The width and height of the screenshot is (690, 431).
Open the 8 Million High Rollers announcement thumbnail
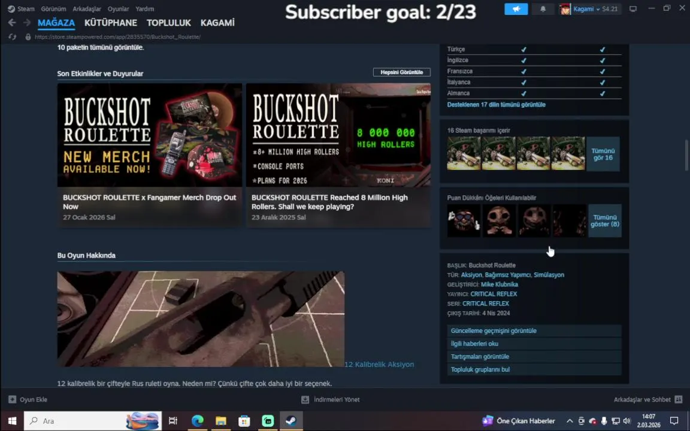pos(338,135)
